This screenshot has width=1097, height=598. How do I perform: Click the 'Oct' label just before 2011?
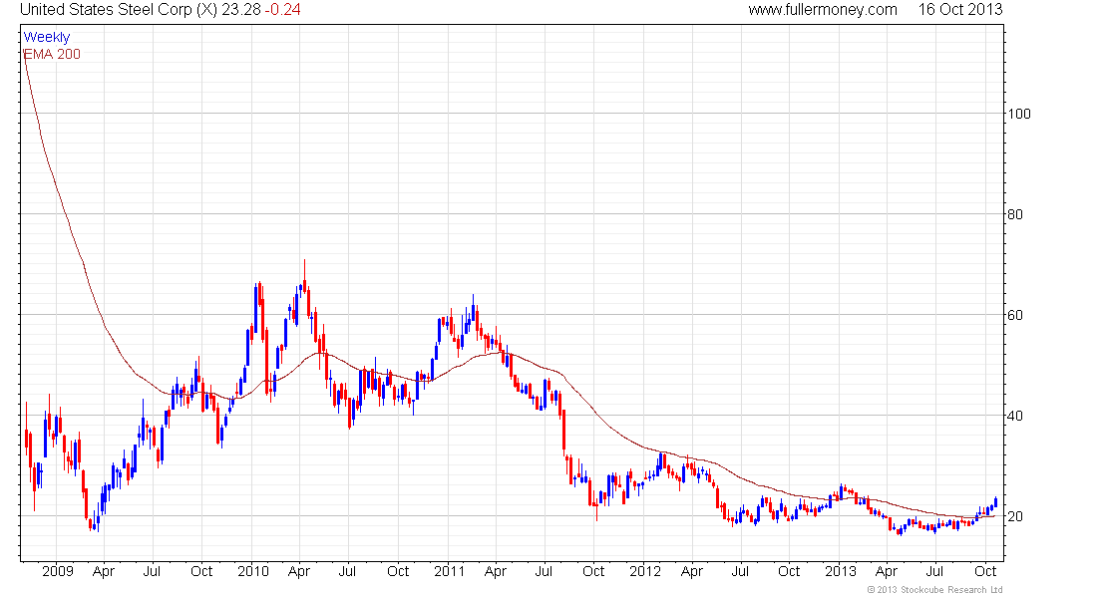tap(398, 571)
